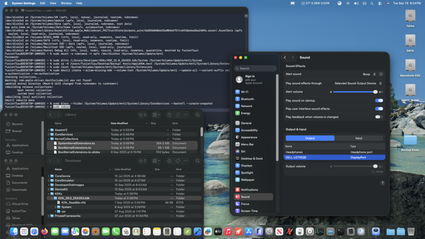Expand PrivateFrameworks folder in Developer window

pos(49,216)
